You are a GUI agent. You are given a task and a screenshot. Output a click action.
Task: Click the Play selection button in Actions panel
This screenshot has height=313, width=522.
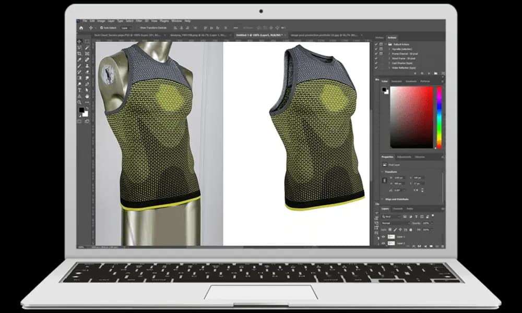429,73
